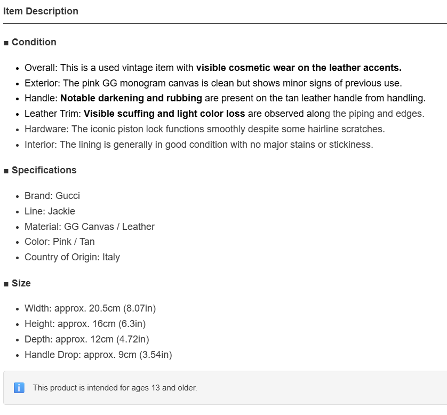Click the ages 13 and older notice
The image size is (447, 415).
[115, 388]
